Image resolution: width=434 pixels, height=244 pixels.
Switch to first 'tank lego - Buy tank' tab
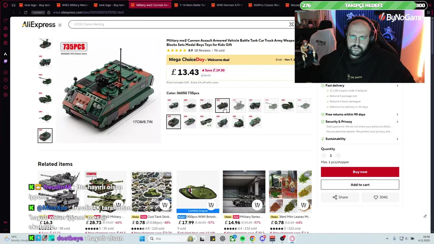(35, 5)
